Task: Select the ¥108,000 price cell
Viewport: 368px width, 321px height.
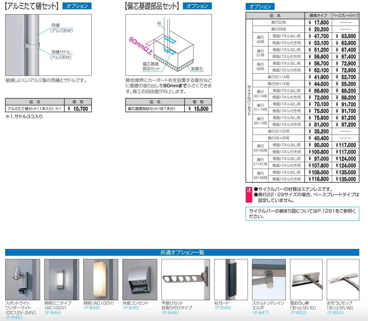Action: click(x=318, y=172)
